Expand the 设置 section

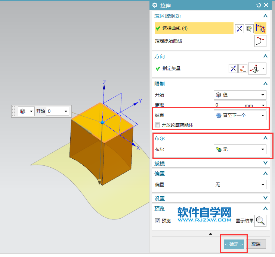click(265, 198)
